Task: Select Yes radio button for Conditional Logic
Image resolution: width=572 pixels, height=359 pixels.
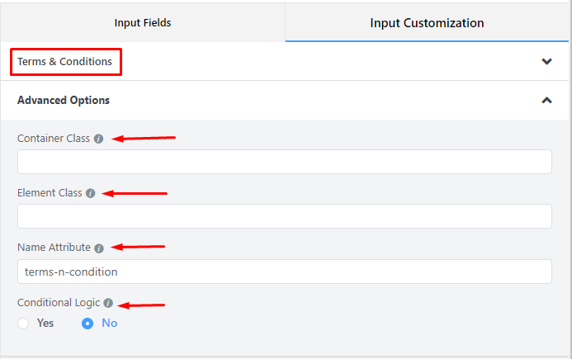Action: [x=23, y=324]
